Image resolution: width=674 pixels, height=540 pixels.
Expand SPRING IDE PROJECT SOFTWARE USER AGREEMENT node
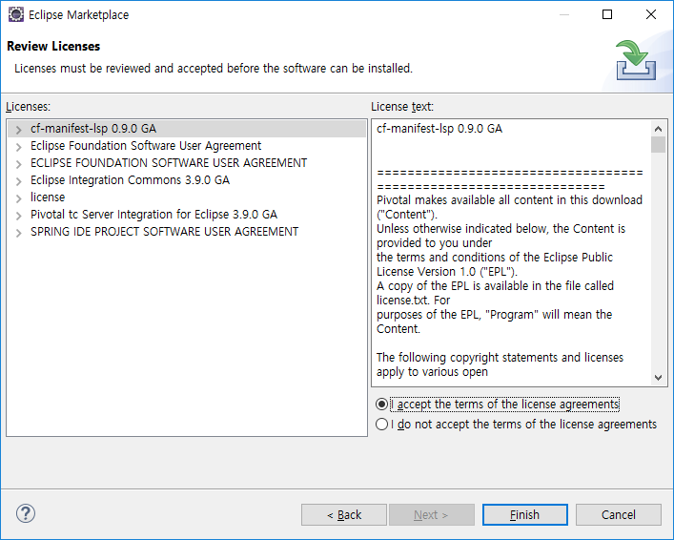[x=18, y=233]
